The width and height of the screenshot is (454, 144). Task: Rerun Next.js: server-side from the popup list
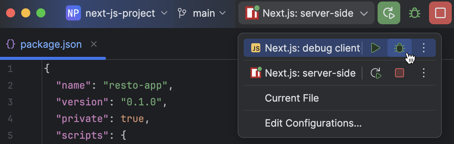tap(375, 73)
